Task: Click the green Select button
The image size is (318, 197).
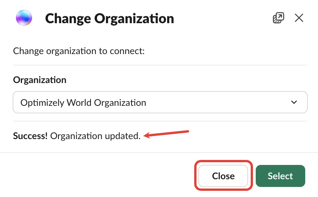Action: click(280, 176)
